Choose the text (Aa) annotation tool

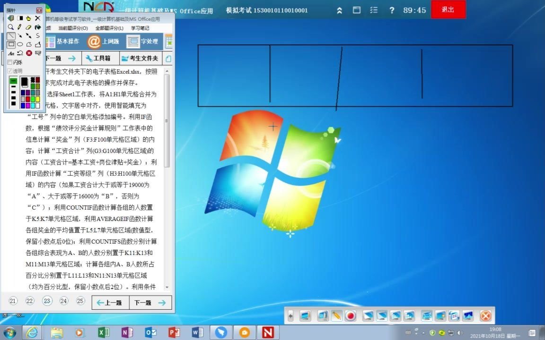12,52
